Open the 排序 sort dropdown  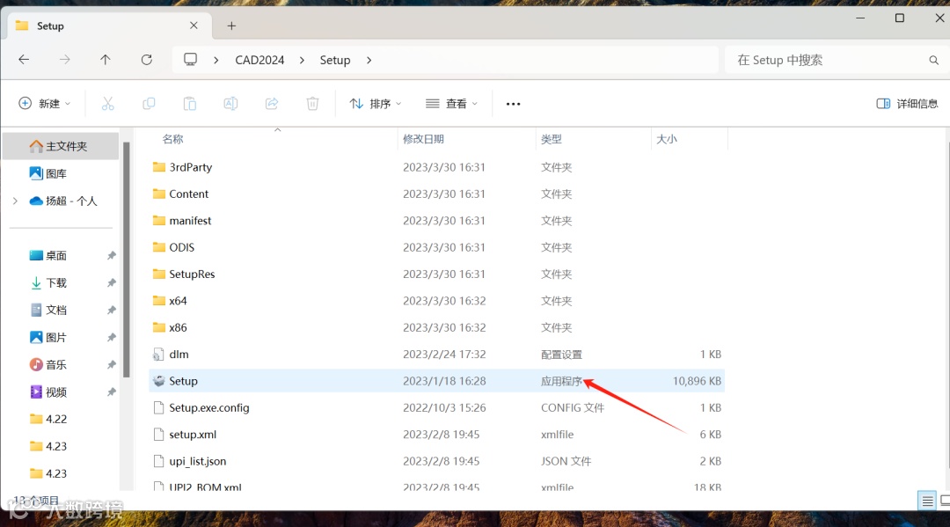pos(376,104)
